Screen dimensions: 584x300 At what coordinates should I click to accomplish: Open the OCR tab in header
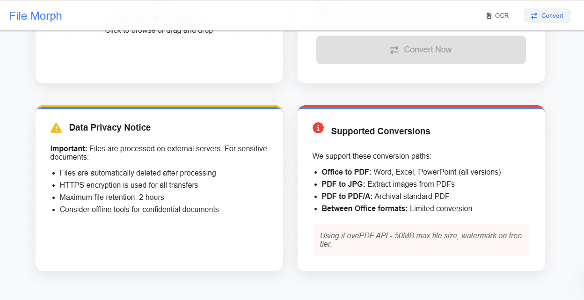click(497, 15)
